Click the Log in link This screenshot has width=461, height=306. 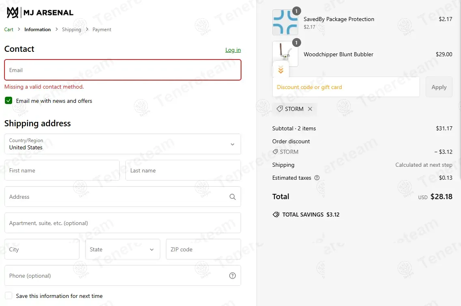tap(233, 50)
